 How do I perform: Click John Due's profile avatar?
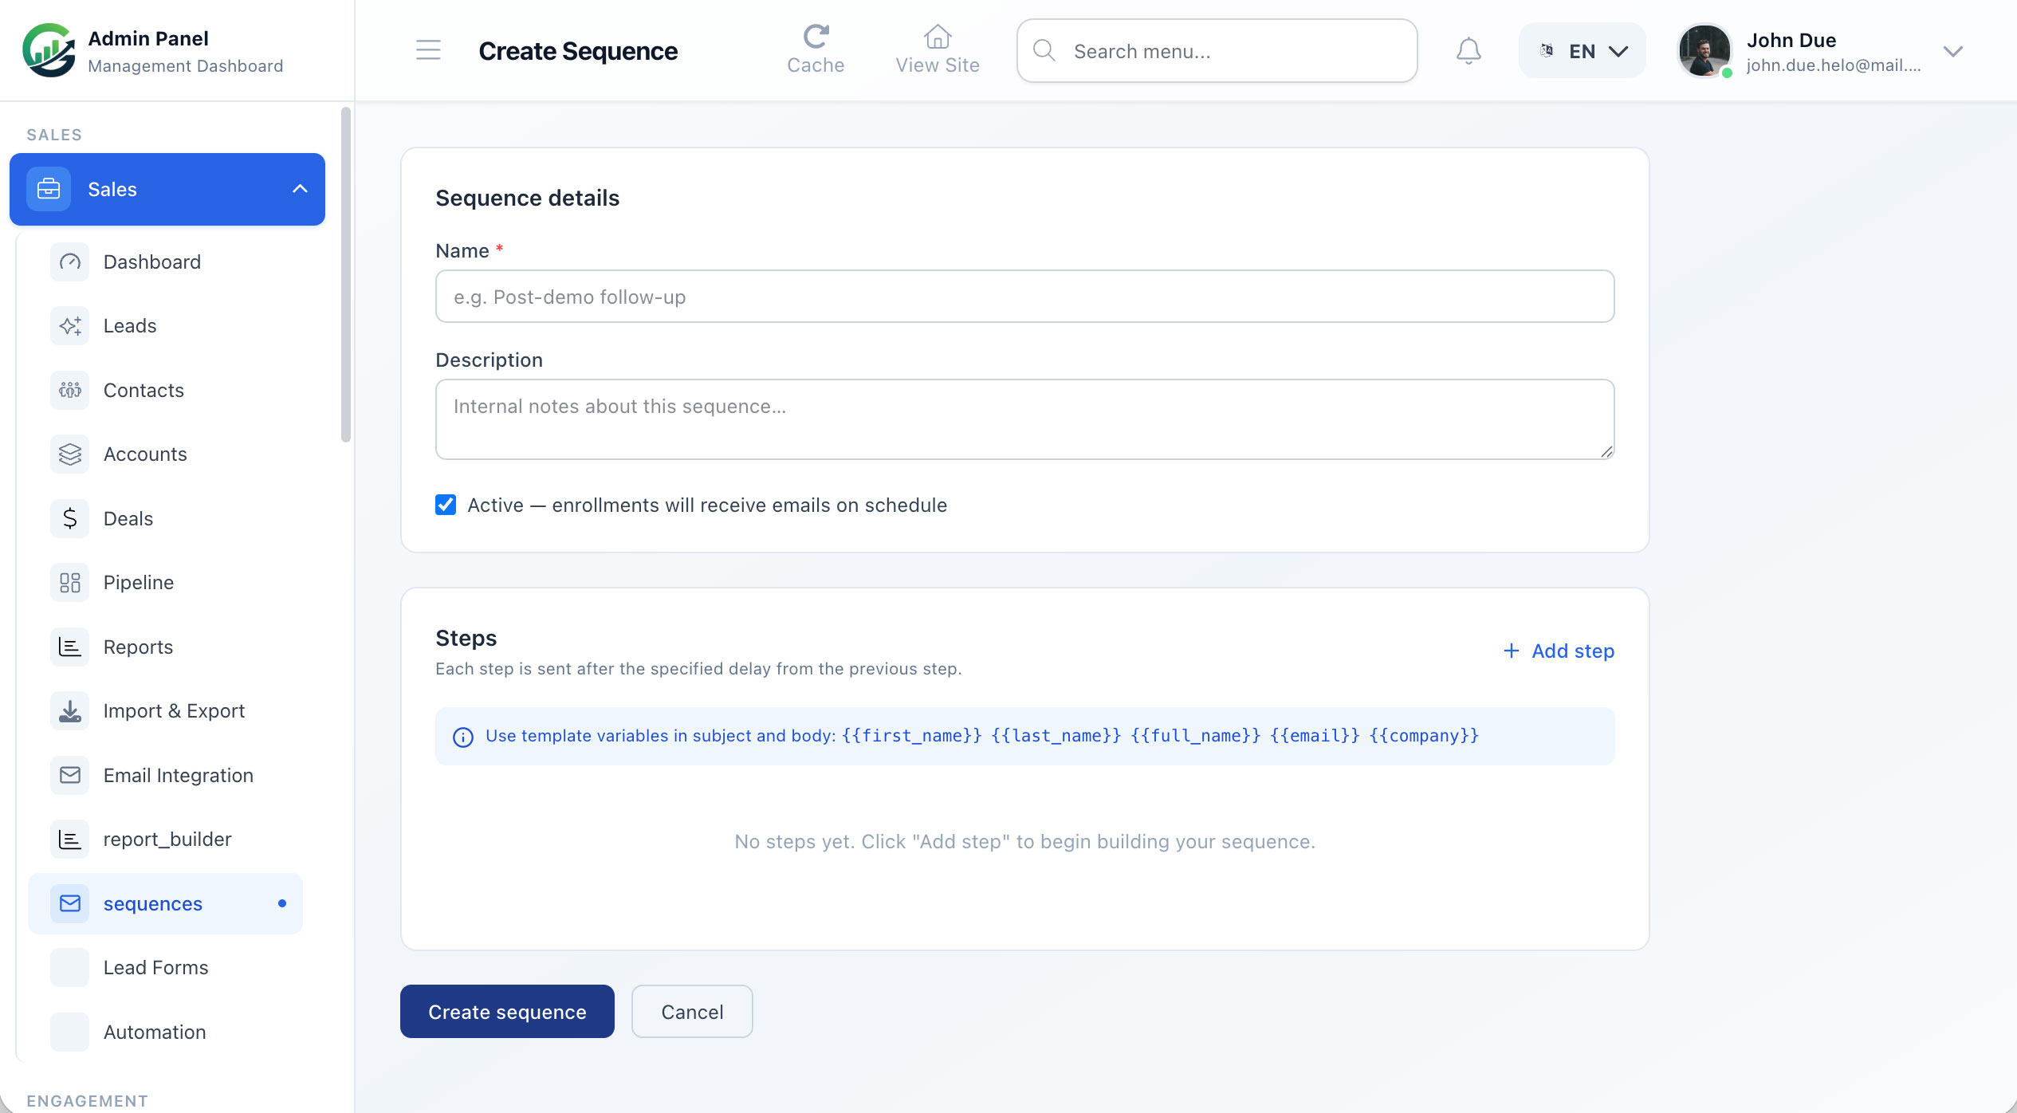tap(1704, 50)
